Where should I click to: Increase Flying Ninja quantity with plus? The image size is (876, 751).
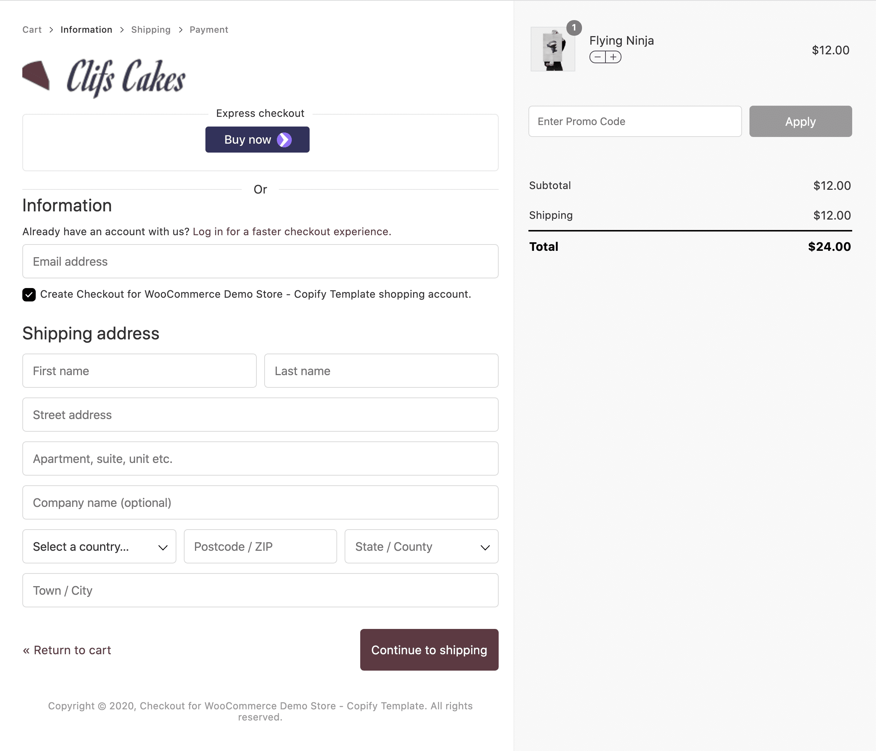(x=613, y=57)
